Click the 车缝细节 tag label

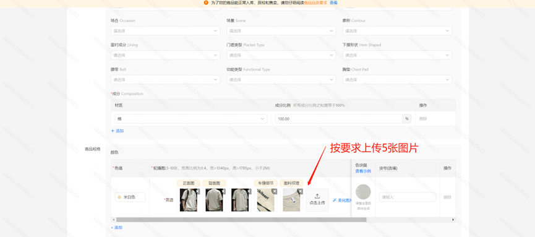tap(266, 183)
